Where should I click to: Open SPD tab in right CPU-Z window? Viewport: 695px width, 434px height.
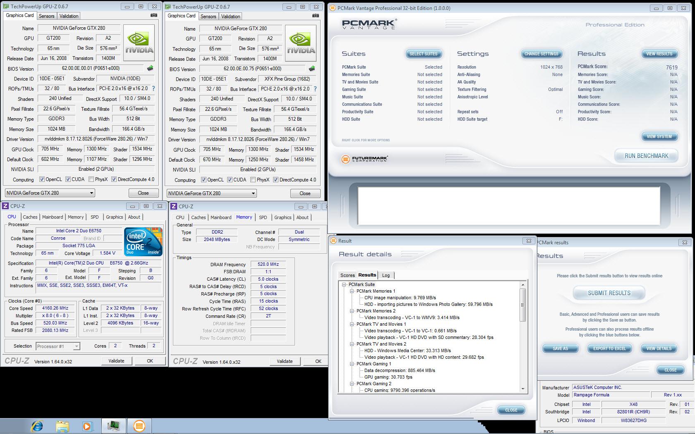coord(263,217)
